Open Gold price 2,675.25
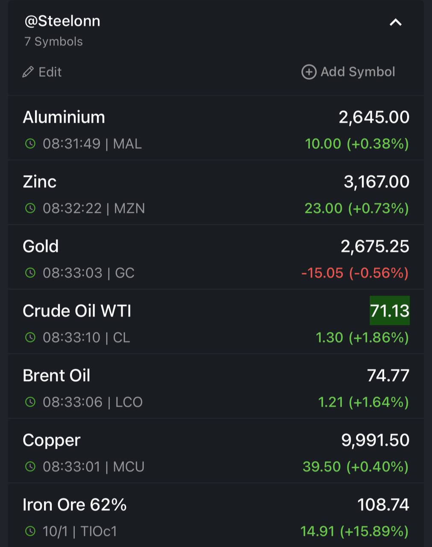 [x=375, y=247]
